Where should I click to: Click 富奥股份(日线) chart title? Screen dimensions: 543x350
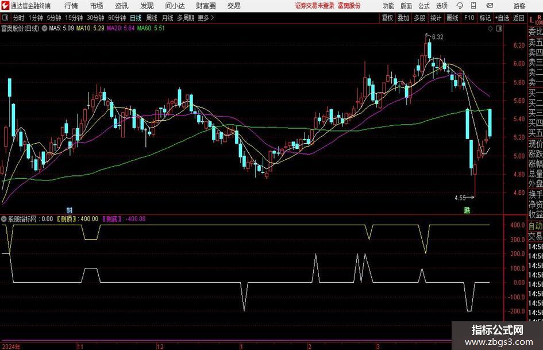coord(20,28)
